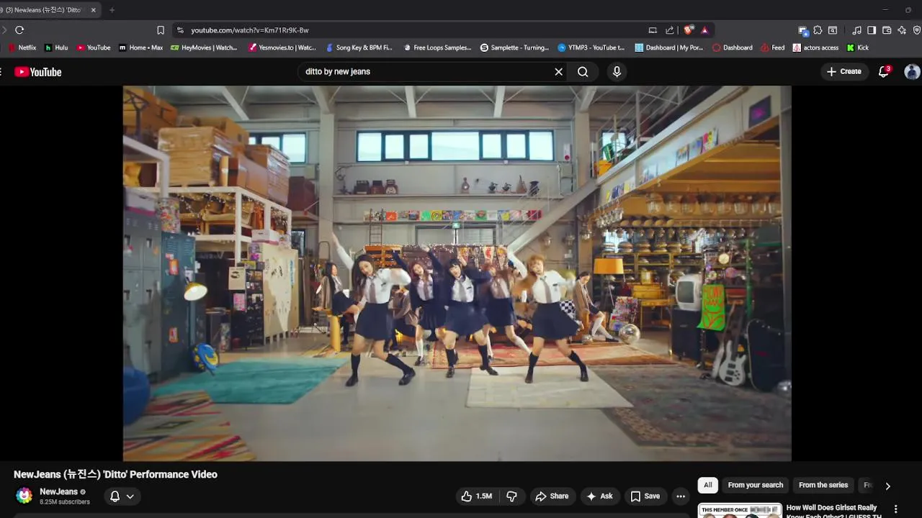Click the browser address bar URL

[250, 30]
